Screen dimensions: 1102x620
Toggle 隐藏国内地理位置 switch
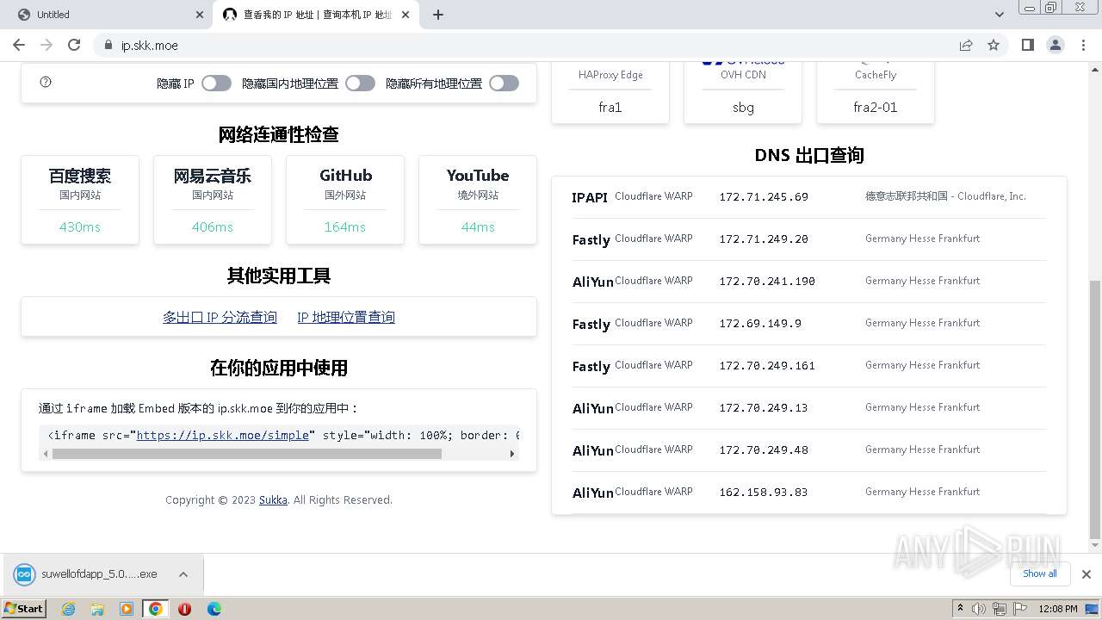point(360,84)
